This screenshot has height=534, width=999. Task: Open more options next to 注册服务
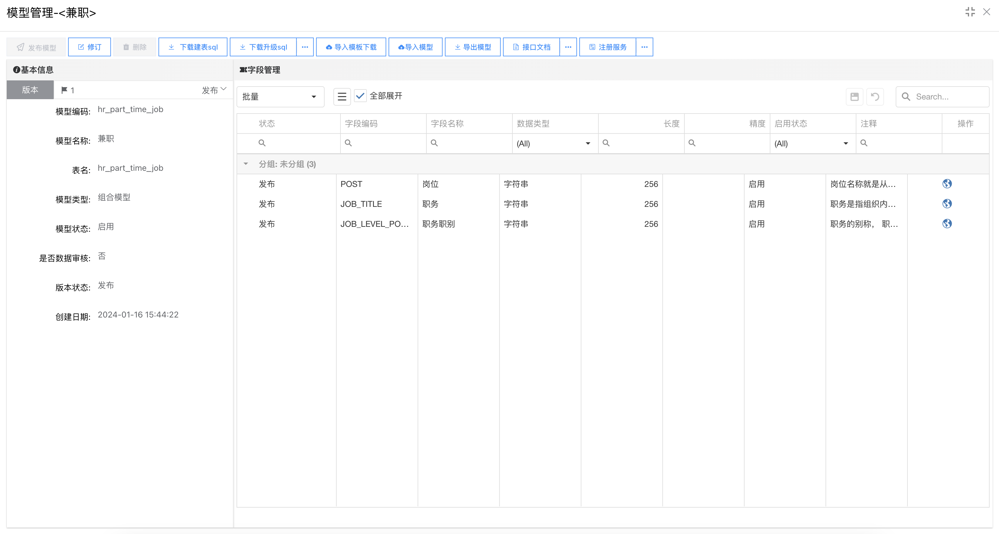pyautogui.click(x=644, y=47)
